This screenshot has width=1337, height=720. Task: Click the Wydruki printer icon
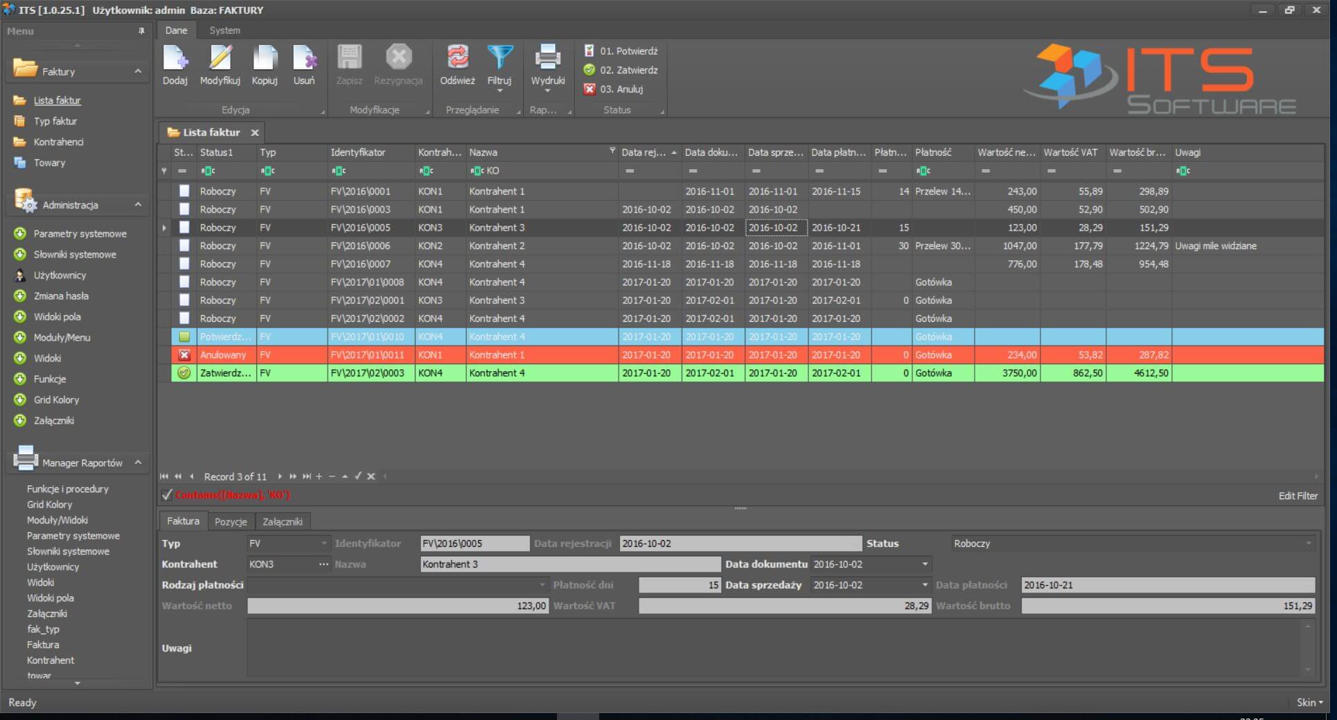coord(547,58)
